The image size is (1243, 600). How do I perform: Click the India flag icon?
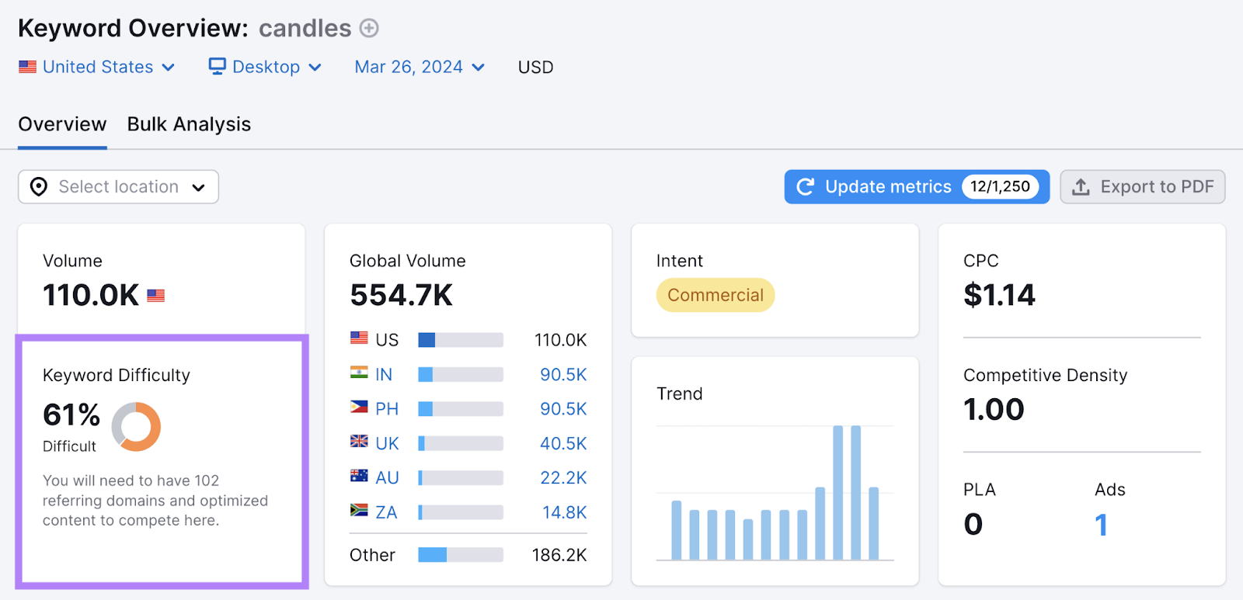pos(359,373)
